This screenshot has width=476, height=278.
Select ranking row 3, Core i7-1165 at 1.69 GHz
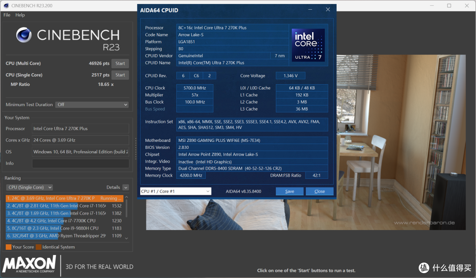(x=64, y=213)
